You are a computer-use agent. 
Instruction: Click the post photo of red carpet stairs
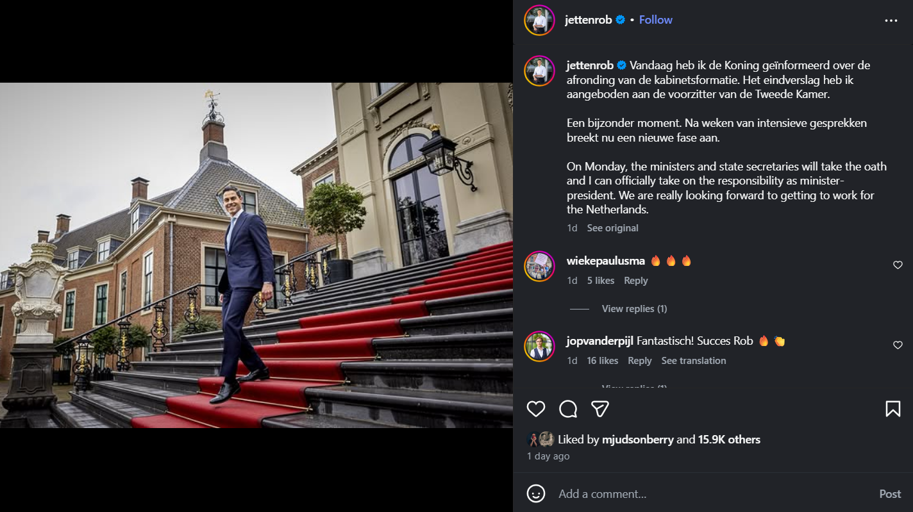(256, 255)
